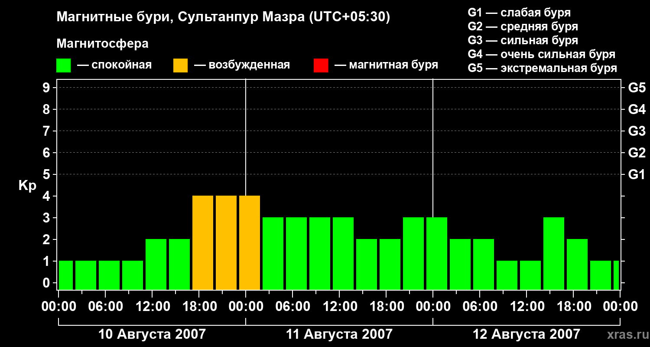Click the '00:00' label starting 11 Августа
This screenshot has width=650, height=347.
[246, 307]
